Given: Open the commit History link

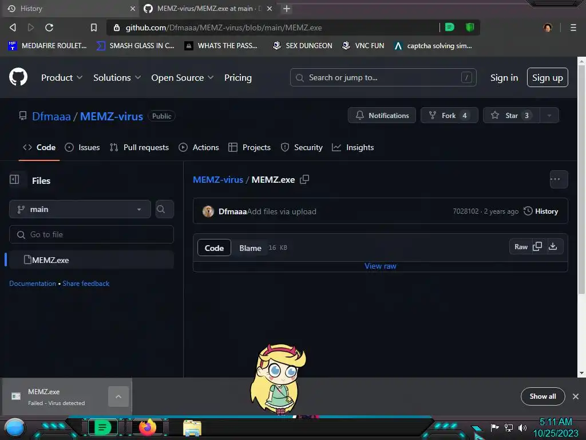Looking at the screenshot, I should click(541, 211).
